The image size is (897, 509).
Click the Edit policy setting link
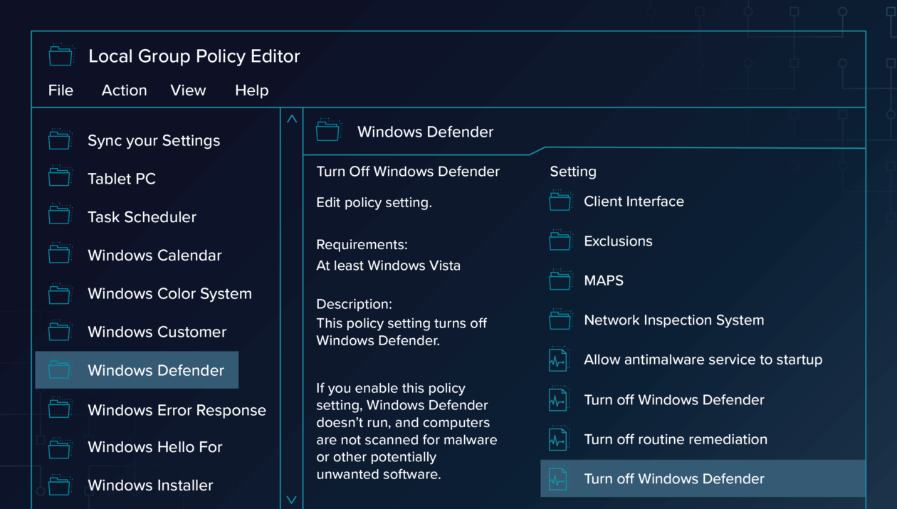pos(374,203)
